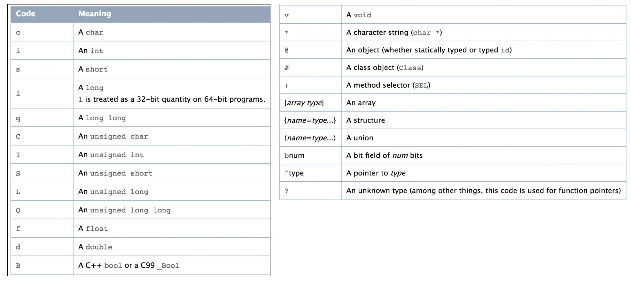Select the 'A bit field' description
The width and height of the screenshot is (631, 284).
[384, 155]
